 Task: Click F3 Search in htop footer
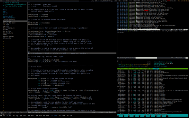(x=131, y=116)
